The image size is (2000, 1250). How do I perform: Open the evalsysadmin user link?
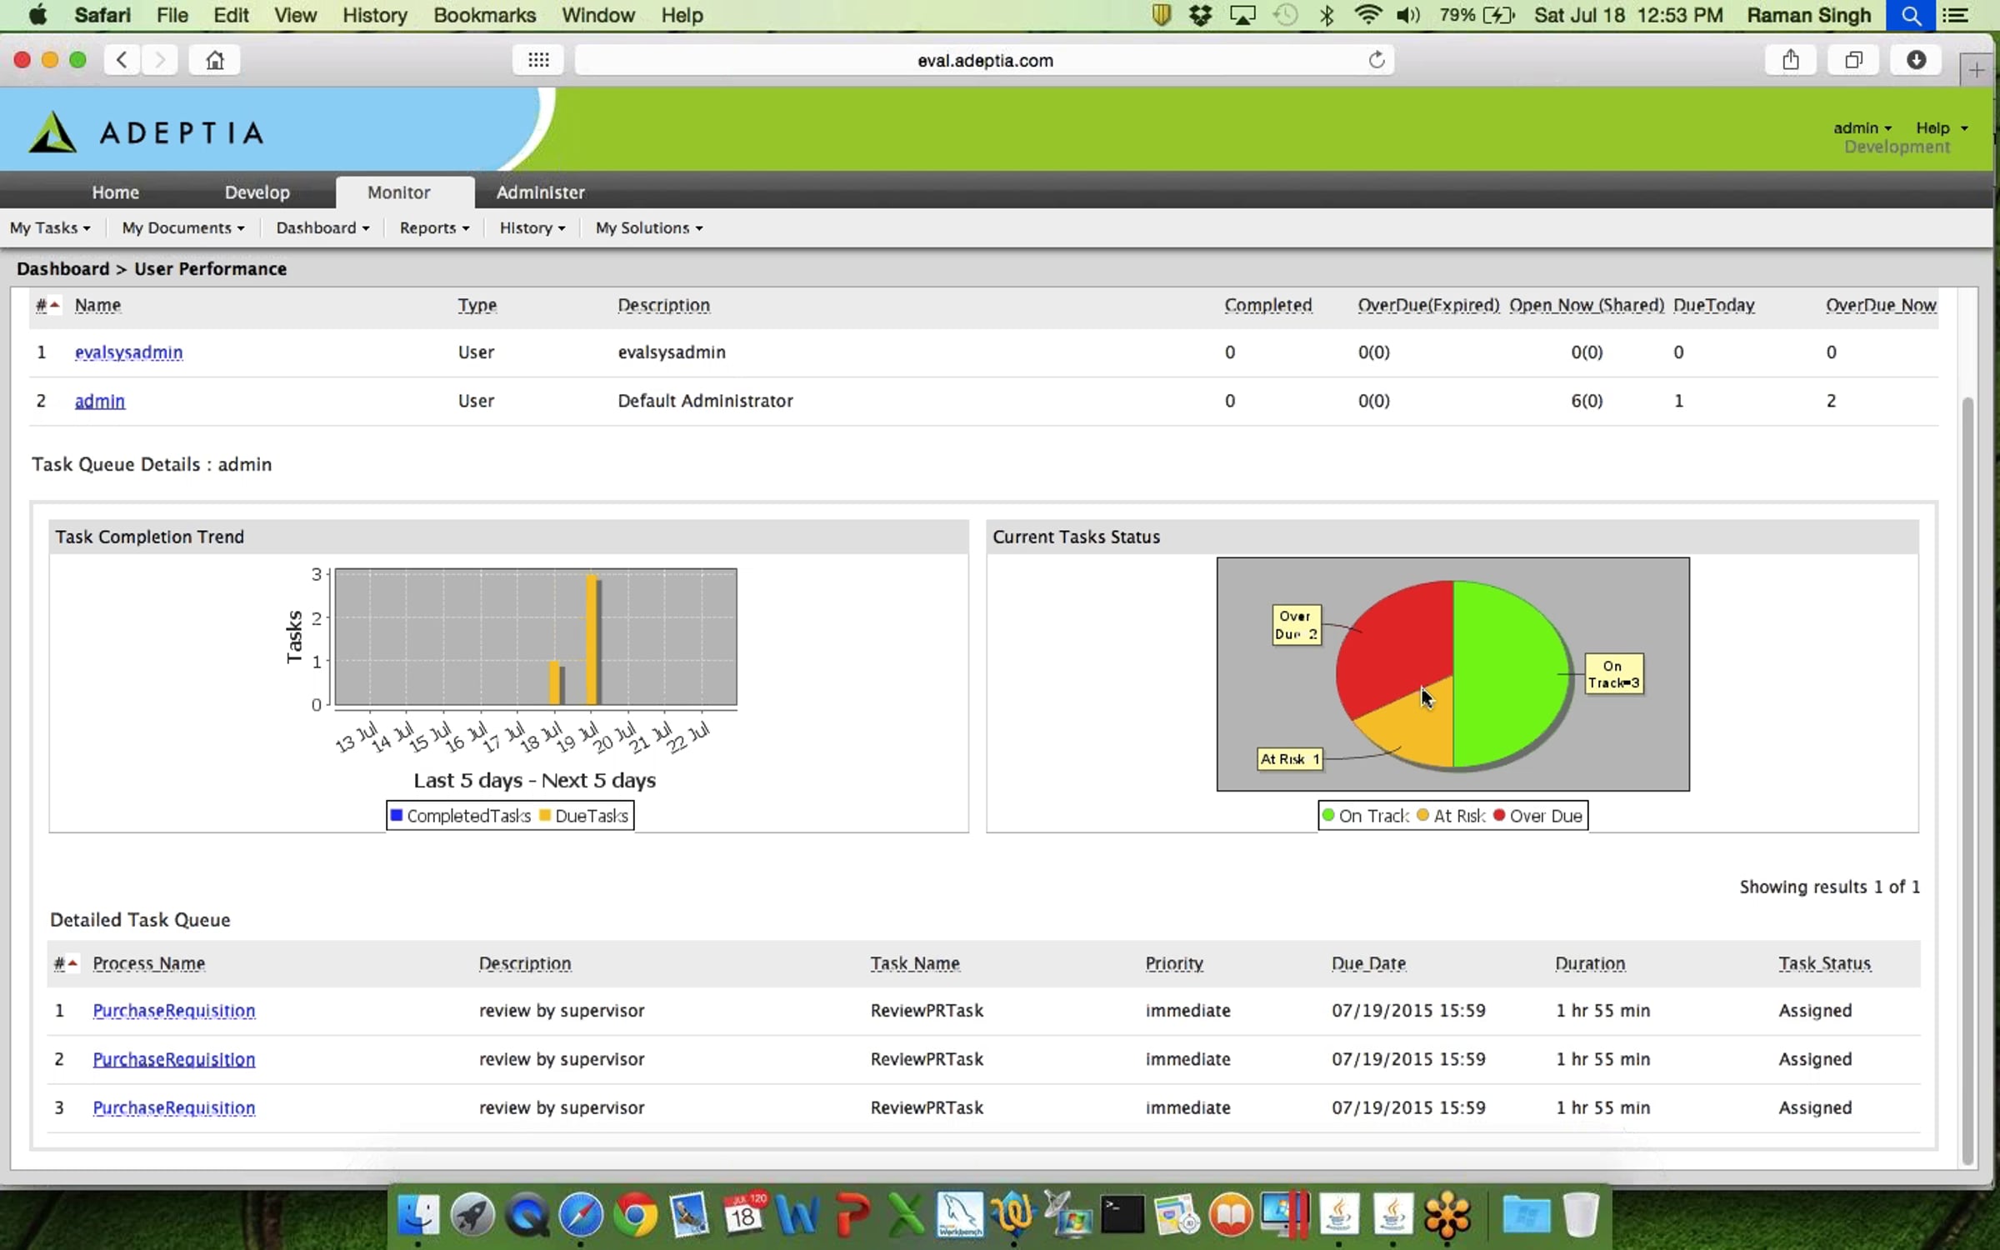129,352
